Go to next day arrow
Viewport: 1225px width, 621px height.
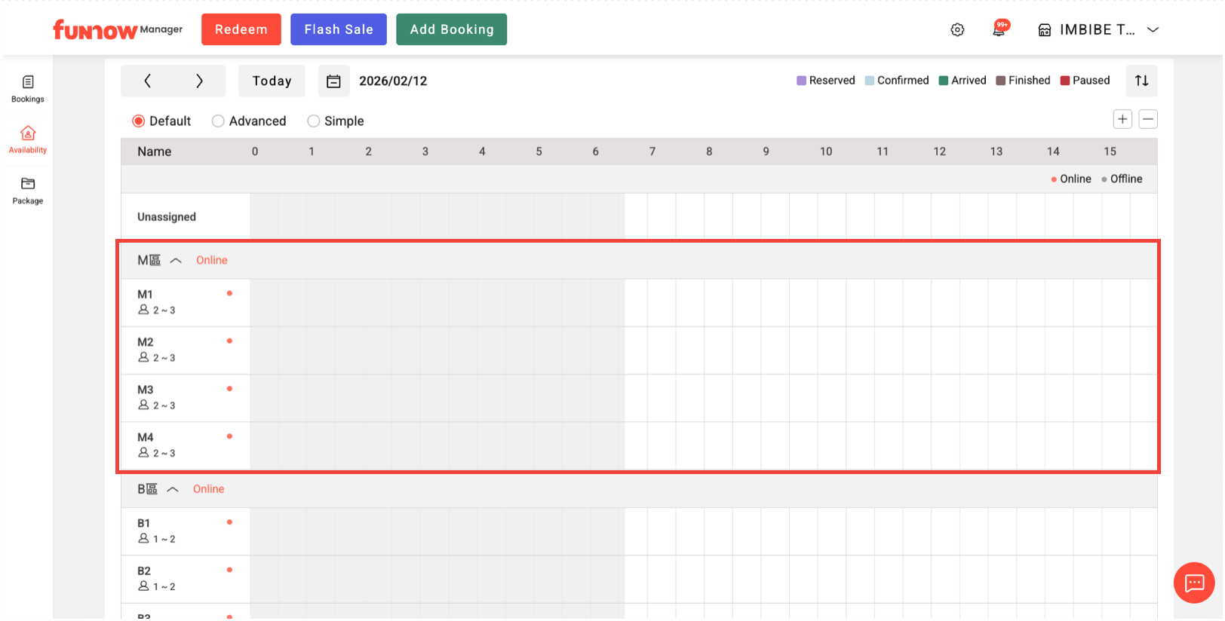[x=199, y=81]
